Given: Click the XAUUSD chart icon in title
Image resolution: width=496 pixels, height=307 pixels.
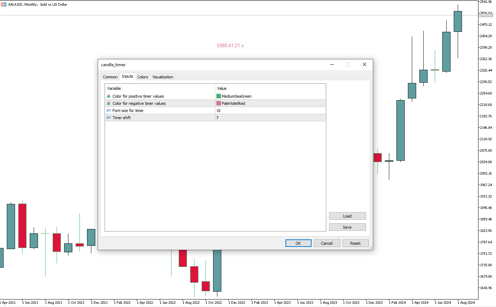Looking at the screenshot, I should (4, 4).
